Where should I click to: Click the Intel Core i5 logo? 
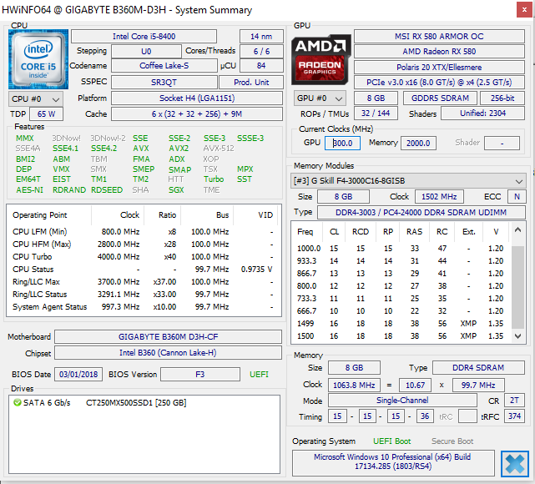tap(38, 59)
